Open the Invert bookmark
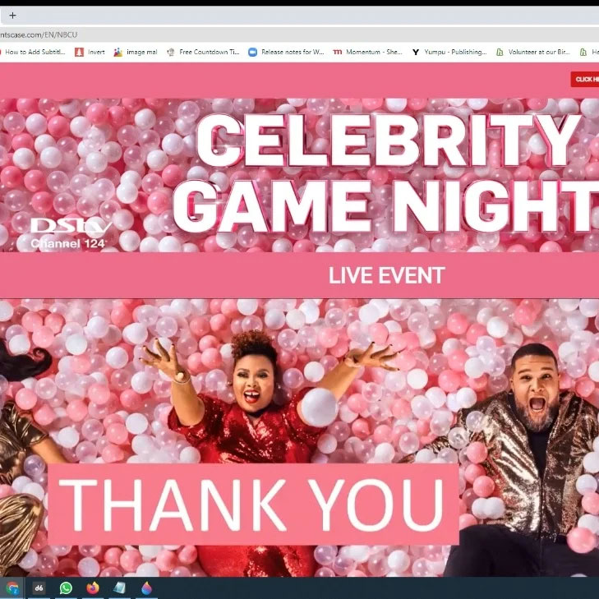599x599 pixels. 90,52
